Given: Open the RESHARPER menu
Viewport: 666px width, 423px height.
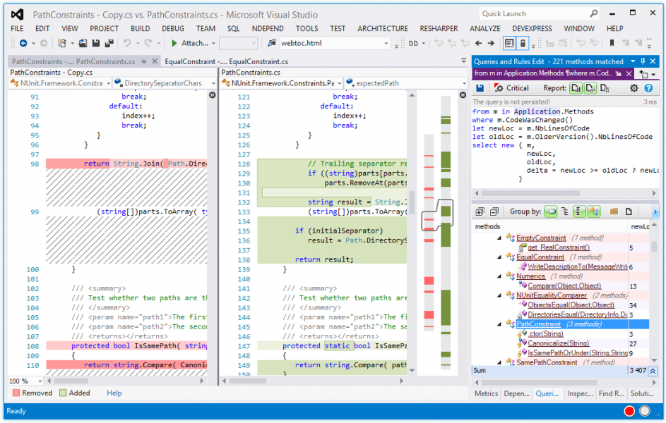Looking at the screenshot, I should 439,28.
